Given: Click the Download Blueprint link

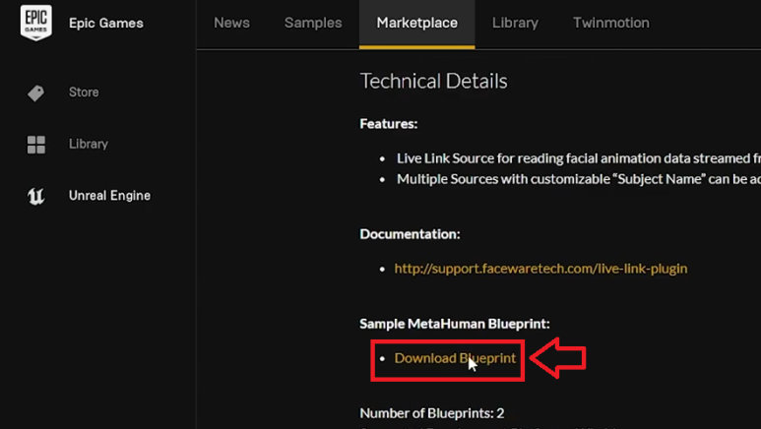Looking at the screenshot, I should coord(455,358).
